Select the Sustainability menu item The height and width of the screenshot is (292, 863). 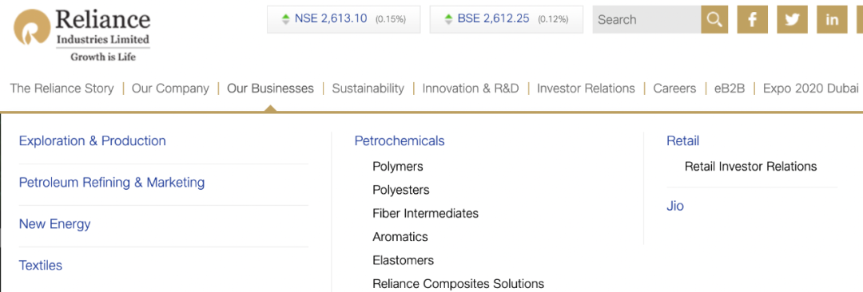click(x=368, y=89)
